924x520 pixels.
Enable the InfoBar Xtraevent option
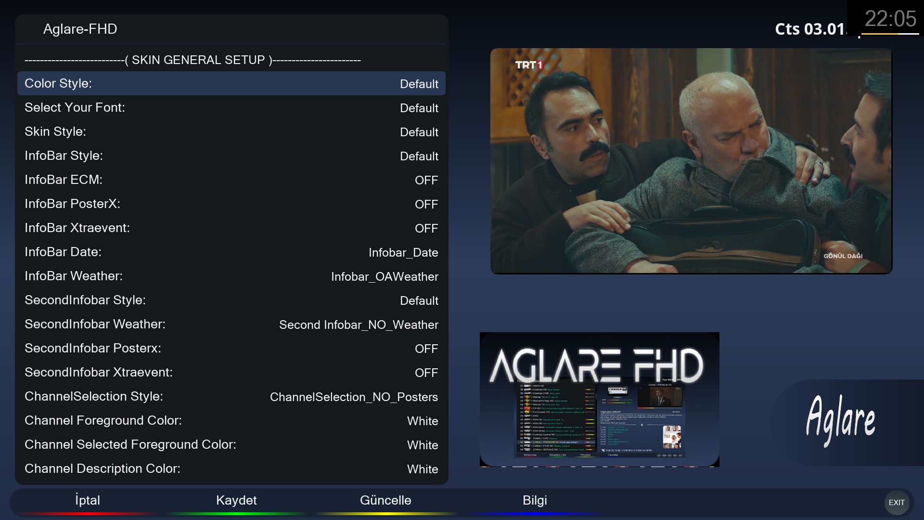[x=231, y=228]
